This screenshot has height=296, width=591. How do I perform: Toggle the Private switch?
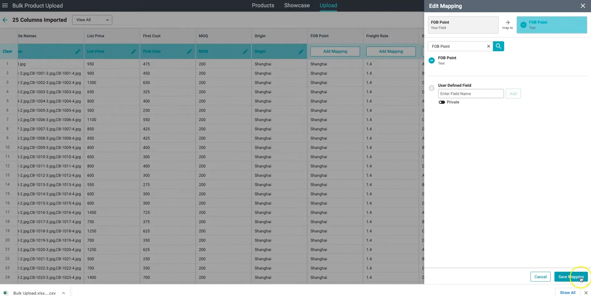[442, 102]
